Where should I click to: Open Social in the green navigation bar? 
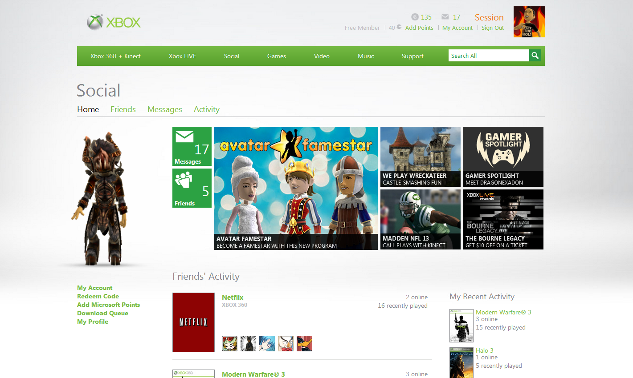pos(232,56)
